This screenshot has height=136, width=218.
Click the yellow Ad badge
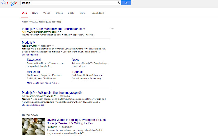click(x=24, y=32)
